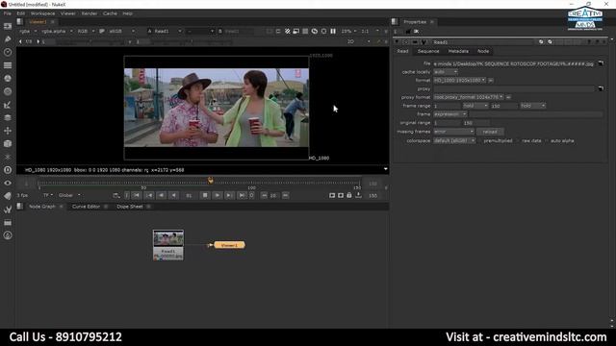Open the proxy format dropdown

coord(469,97)
